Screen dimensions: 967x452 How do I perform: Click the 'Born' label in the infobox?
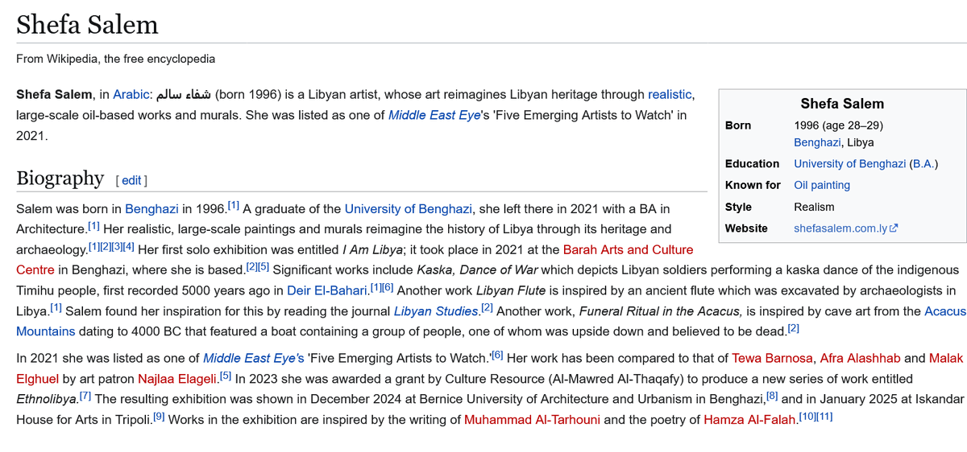click(738, 125)
